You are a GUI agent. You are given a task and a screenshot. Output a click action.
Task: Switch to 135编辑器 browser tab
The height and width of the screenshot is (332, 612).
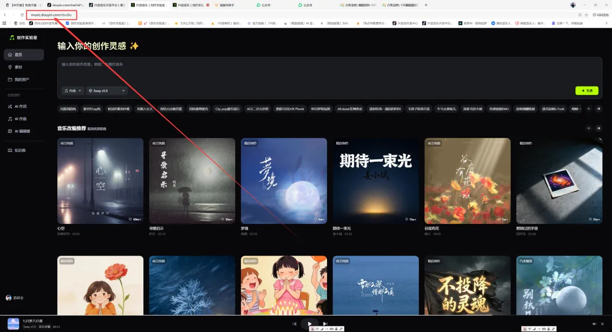pos(400,5)
